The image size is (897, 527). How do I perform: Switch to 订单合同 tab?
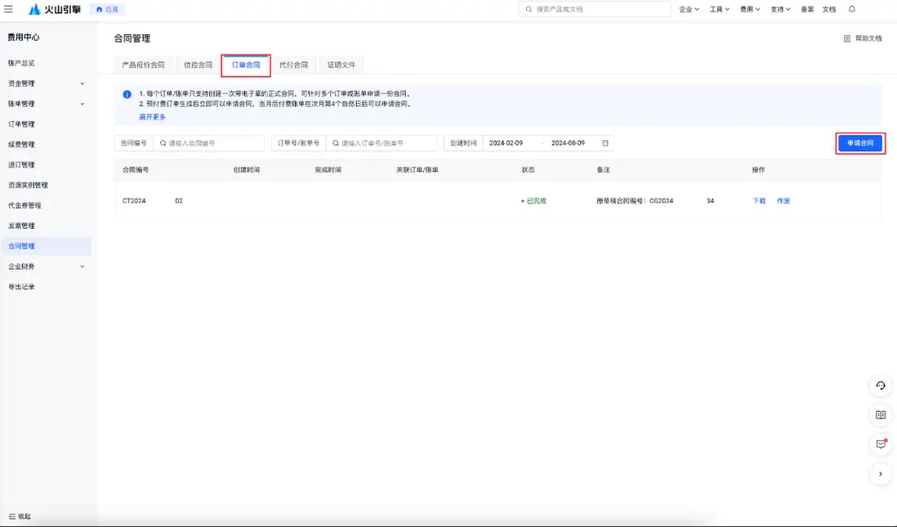coord(246,65)
